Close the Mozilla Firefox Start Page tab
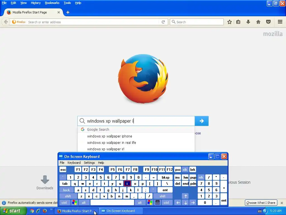 point(59,12)
